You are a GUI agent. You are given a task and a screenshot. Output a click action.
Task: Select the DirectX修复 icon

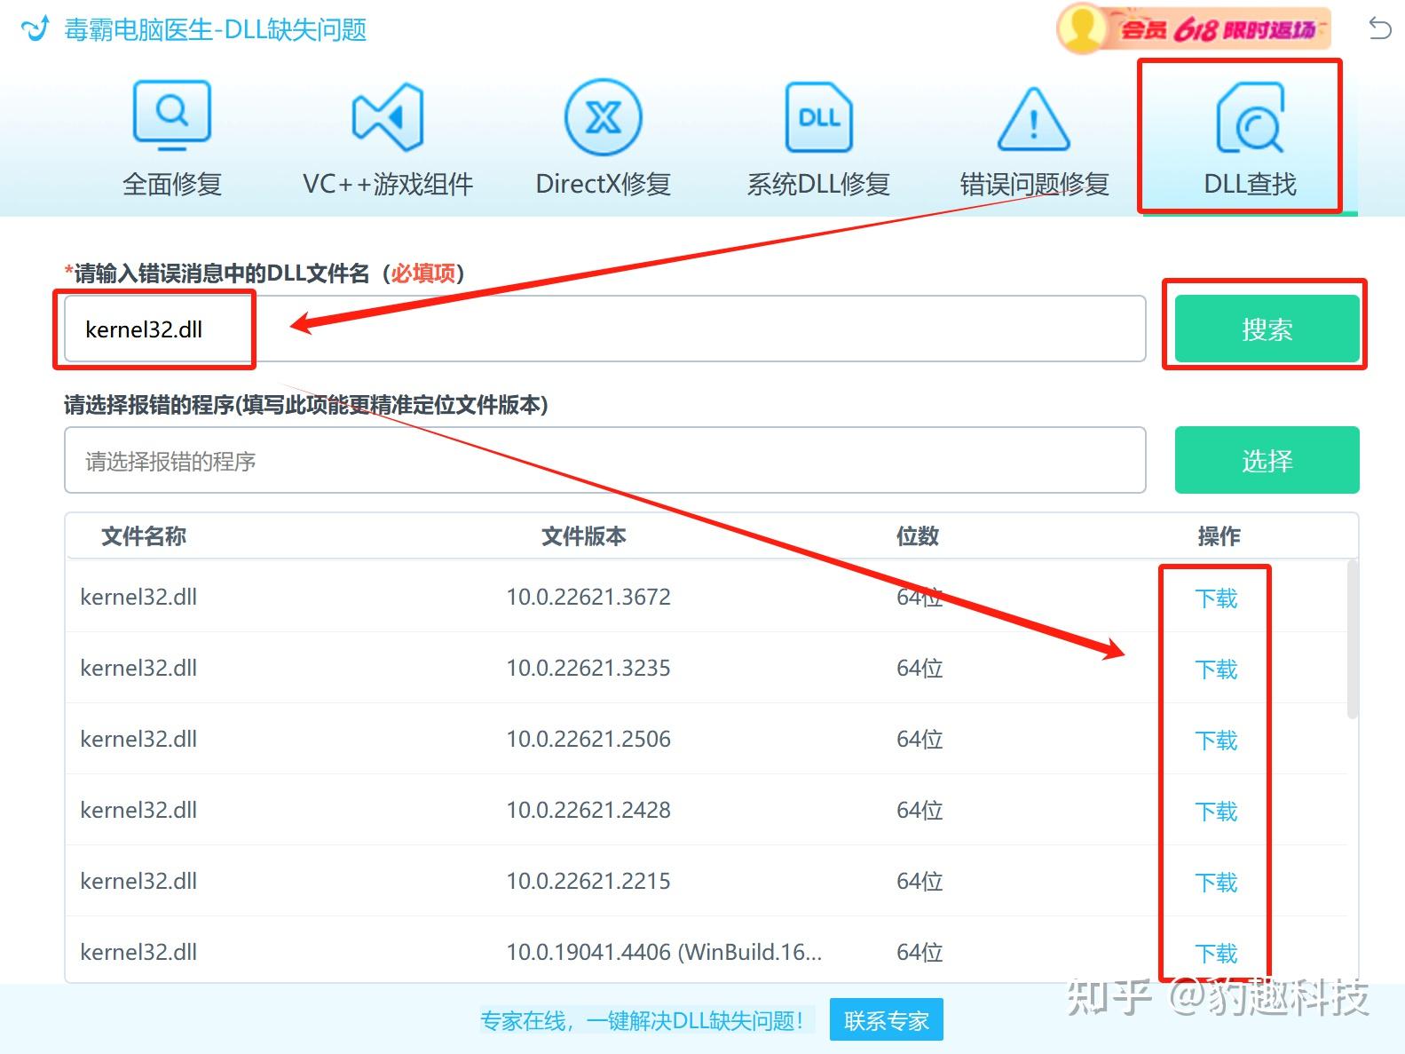[x=604, y=116]
